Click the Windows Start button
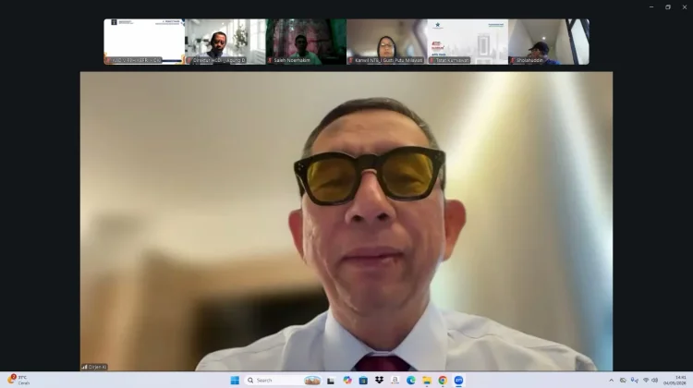693x388 pixels. (x=235, y=380)
